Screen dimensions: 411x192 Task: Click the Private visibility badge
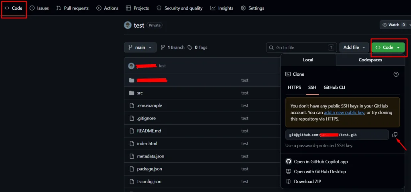[155, 25]
